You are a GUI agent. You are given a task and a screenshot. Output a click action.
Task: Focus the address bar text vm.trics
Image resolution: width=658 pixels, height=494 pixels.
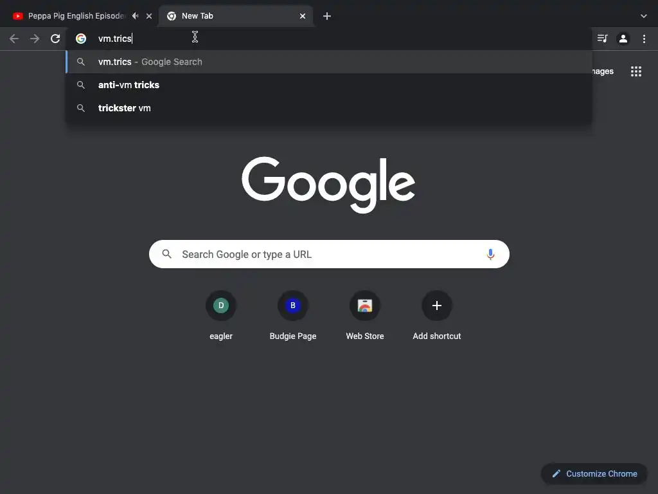(x=115, y=39)
